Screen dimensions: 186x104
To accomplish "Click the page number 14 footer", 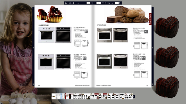I will pyautogui.click(x=39, y=86).
